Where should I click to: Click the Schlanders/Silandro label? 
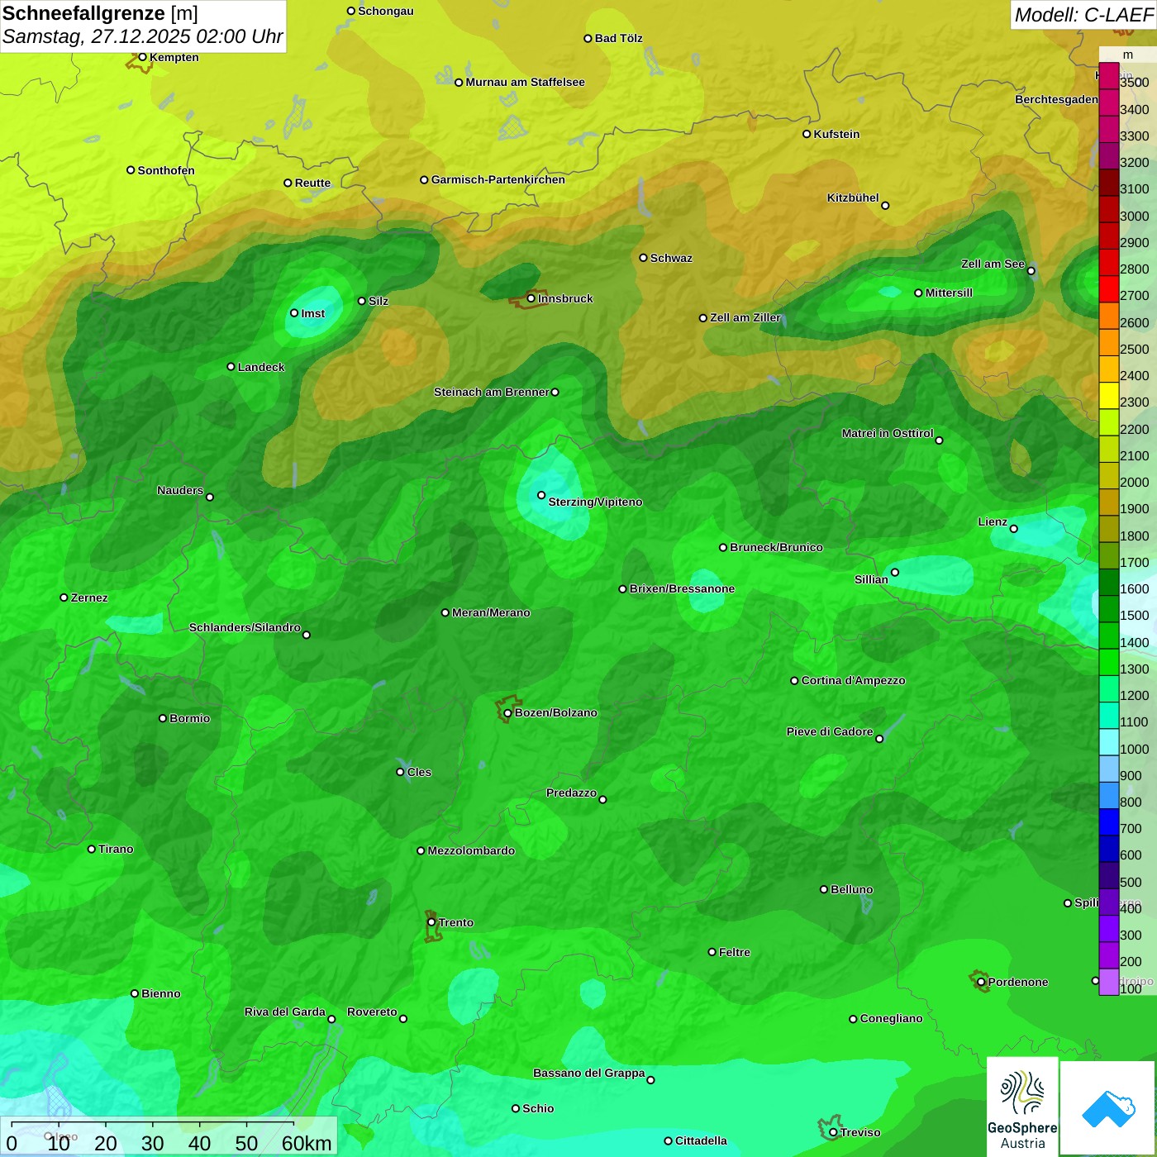coord(245,627)
